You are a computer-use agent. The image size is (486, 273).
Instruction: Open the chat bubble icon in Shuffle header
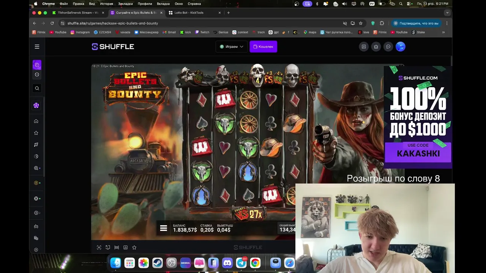tap(388, 47)
